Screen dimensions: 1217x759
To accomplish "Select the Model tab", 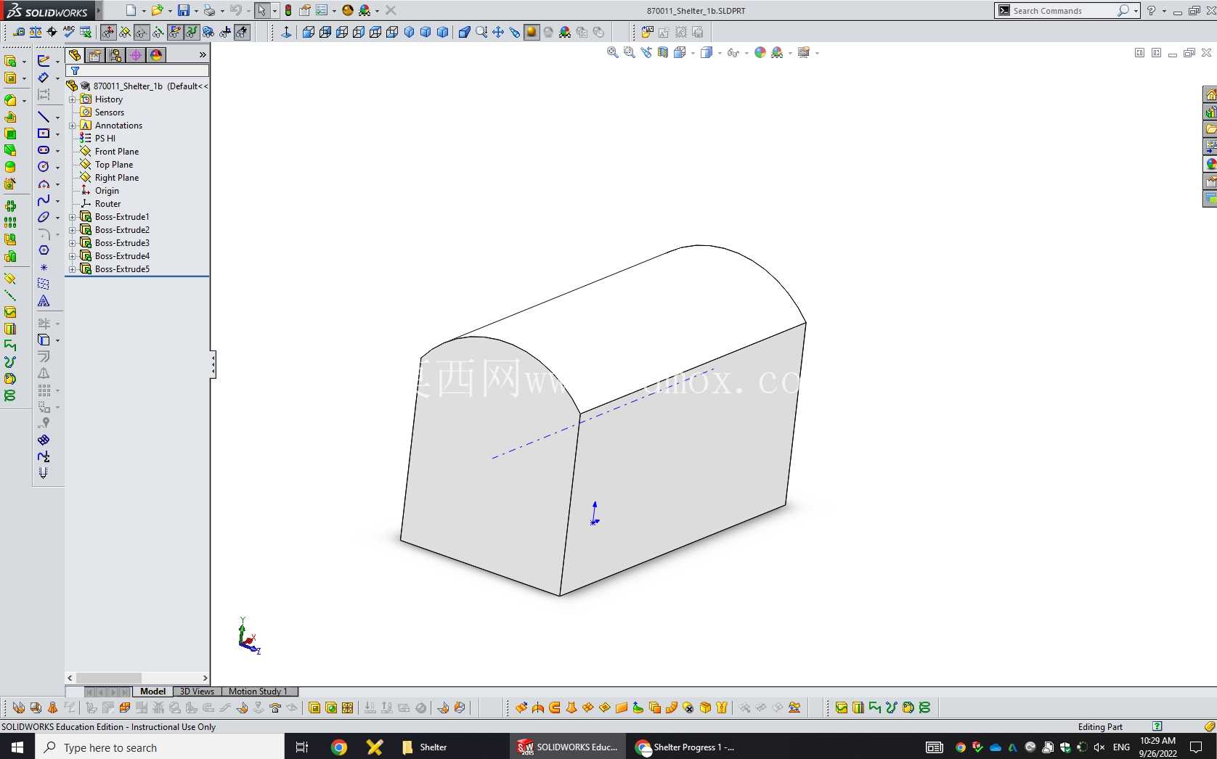I will point(152,692).
